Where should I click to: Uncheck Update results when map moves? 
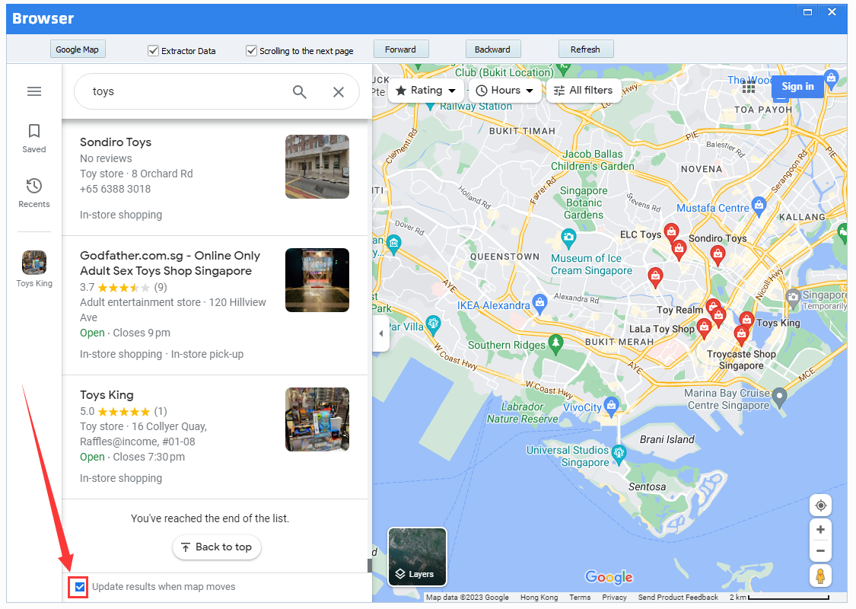80,587
